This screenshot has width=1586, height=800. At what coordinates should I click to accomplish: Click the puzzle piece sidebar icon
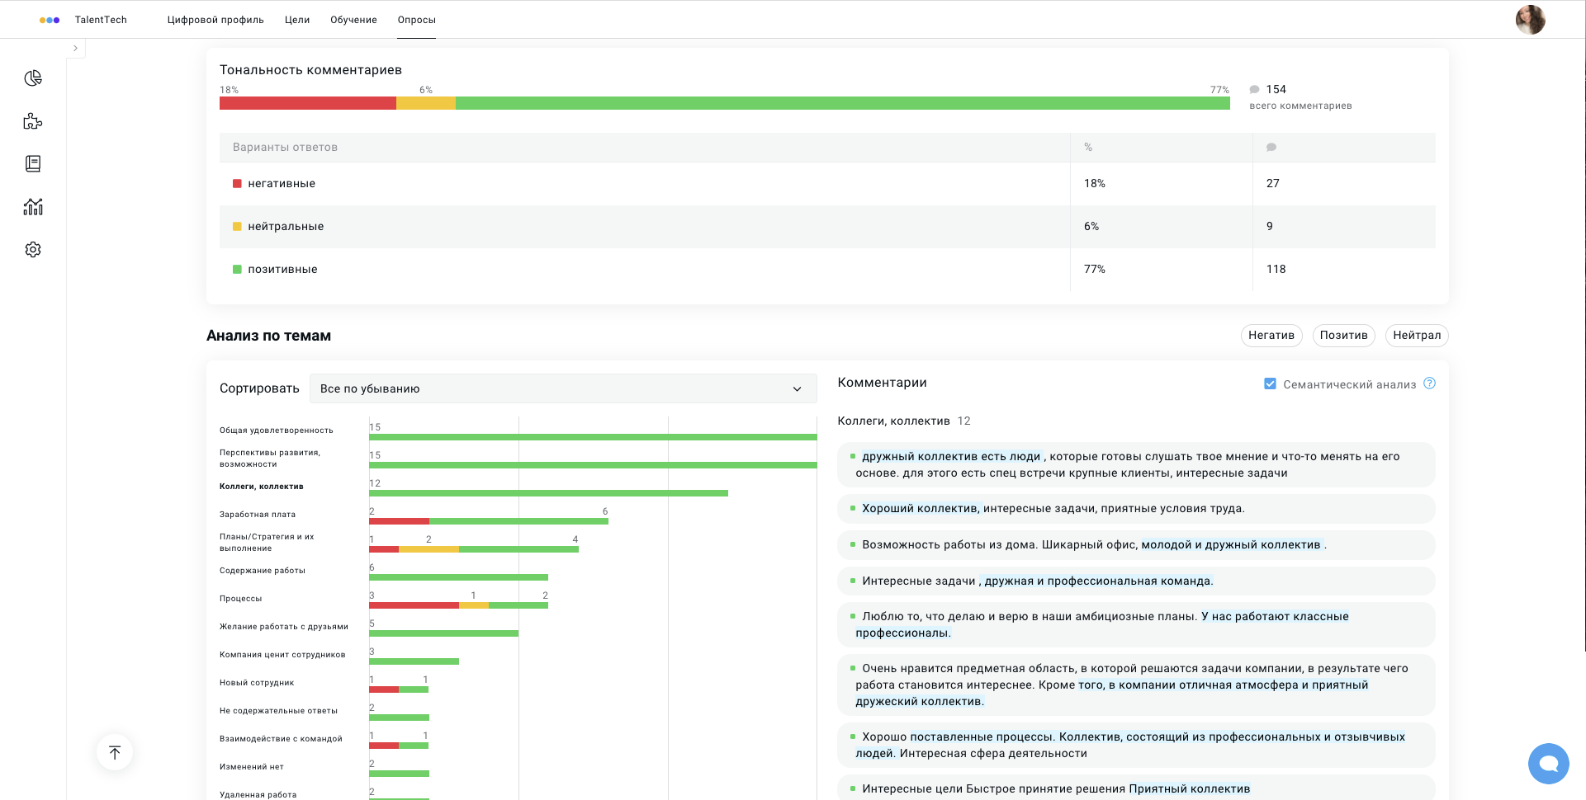(x=33, y=121)
